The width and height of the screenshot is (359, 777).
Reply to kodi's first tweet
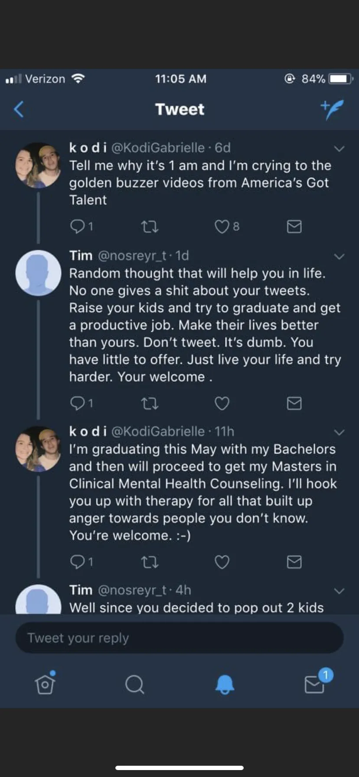pos(77,226)
